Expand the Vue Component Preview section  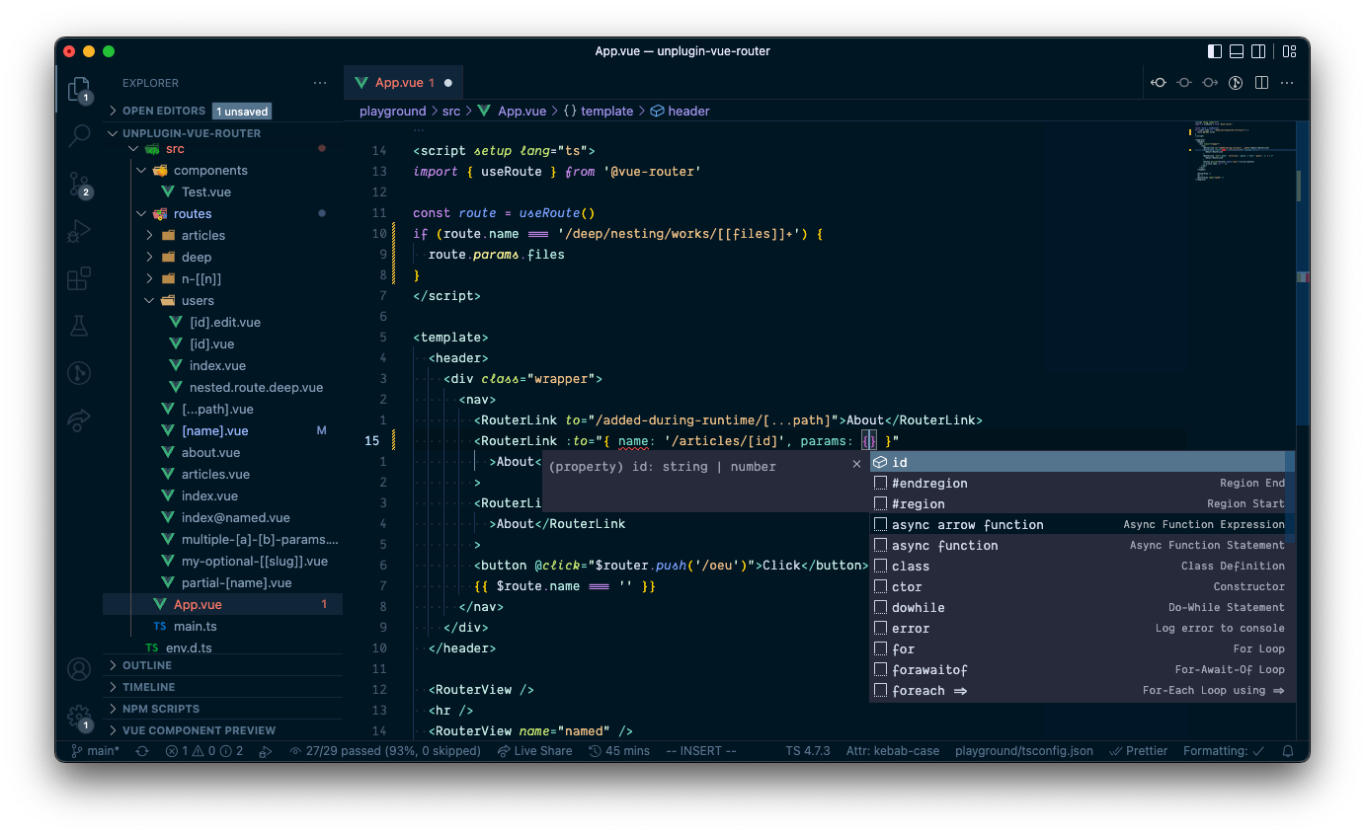(222, 730)
